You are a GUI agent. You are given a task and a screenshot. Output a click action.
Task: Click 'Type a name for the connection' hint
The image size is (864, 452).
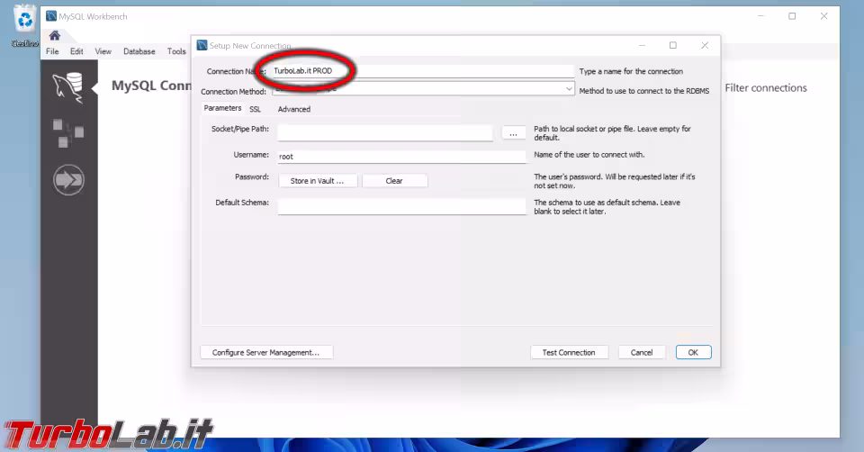[x=631, y=71]
